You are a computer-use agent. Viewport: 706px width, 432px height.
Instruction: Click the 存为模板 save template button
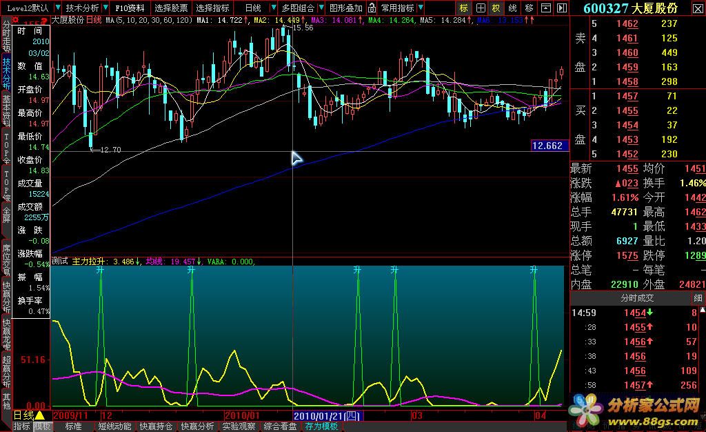click(321, 426)
